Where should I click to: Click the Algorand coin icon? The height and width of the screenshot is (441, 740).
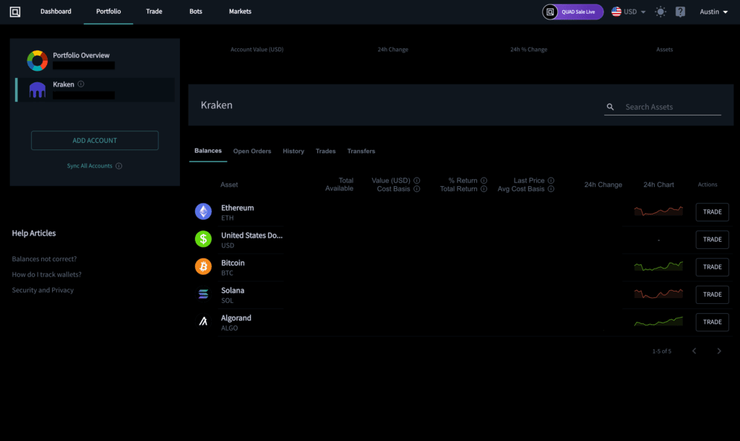204,322
